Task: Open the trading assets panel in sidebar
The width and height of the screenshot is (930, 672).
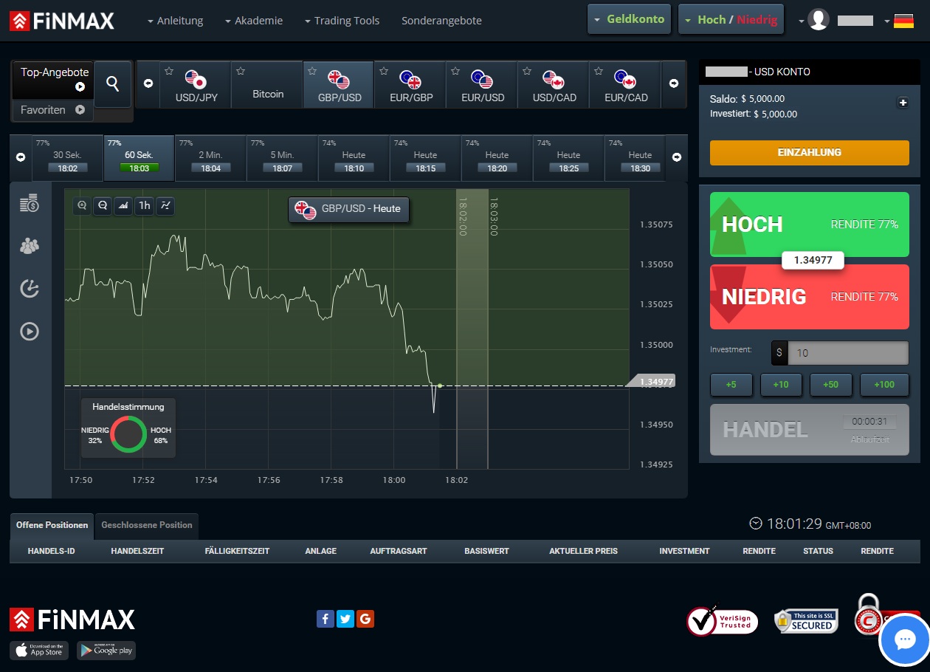Action: click(30, 202)
